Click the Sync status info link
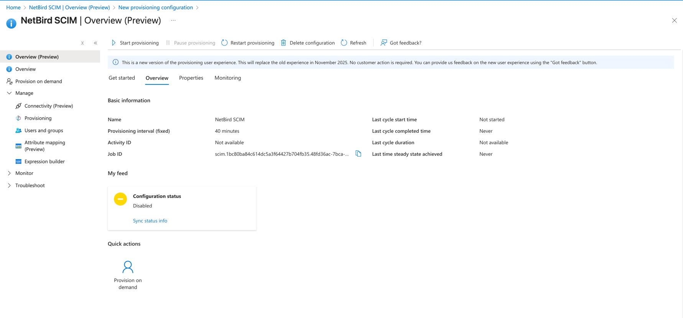 [150, 221]
